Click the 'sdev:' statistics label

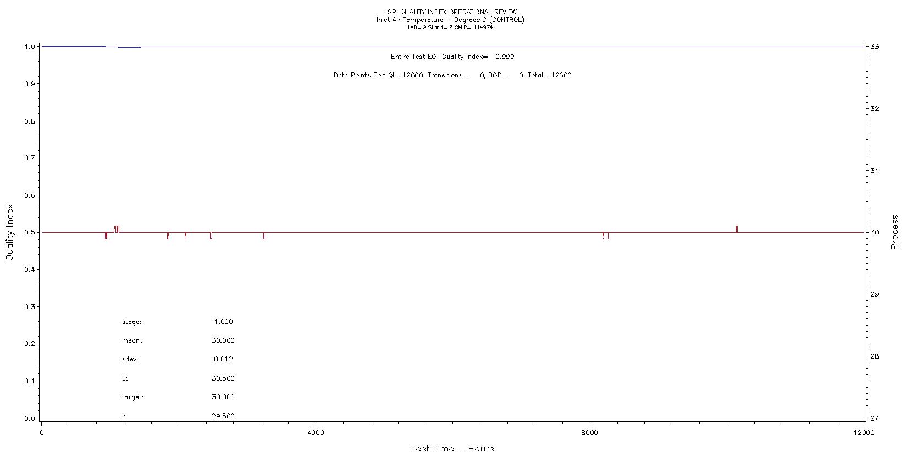130,360
